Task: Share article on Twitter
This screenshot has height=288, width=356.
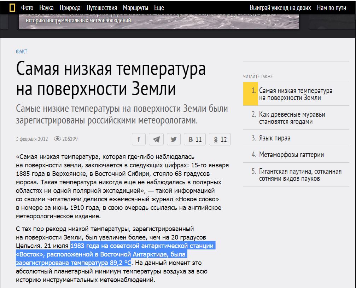Action: pos(174,139)
